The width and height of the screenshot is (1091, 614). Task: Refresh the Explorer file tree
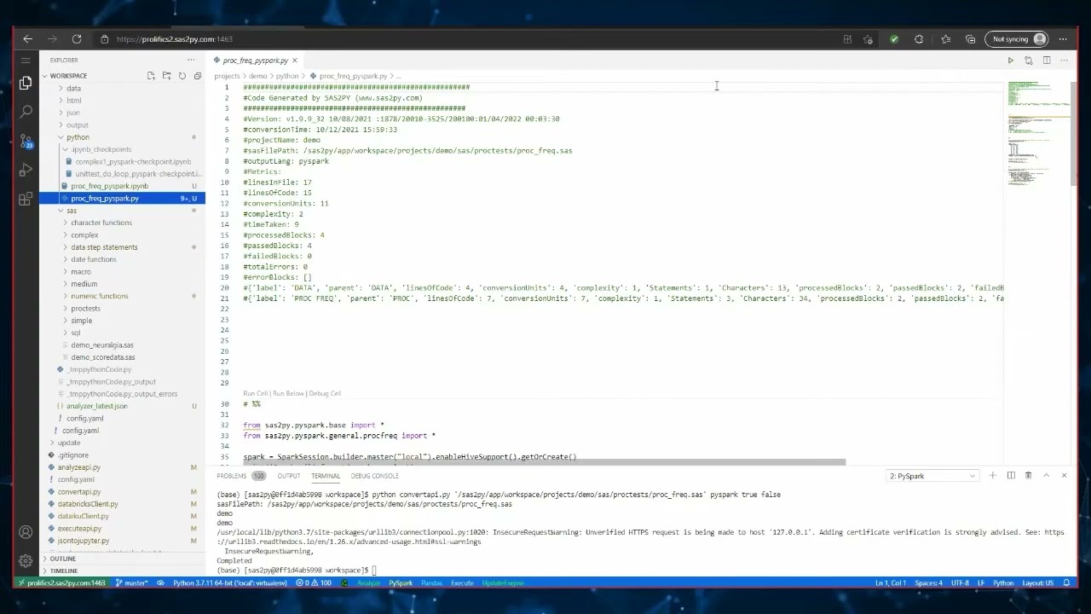tap(182, 76)
